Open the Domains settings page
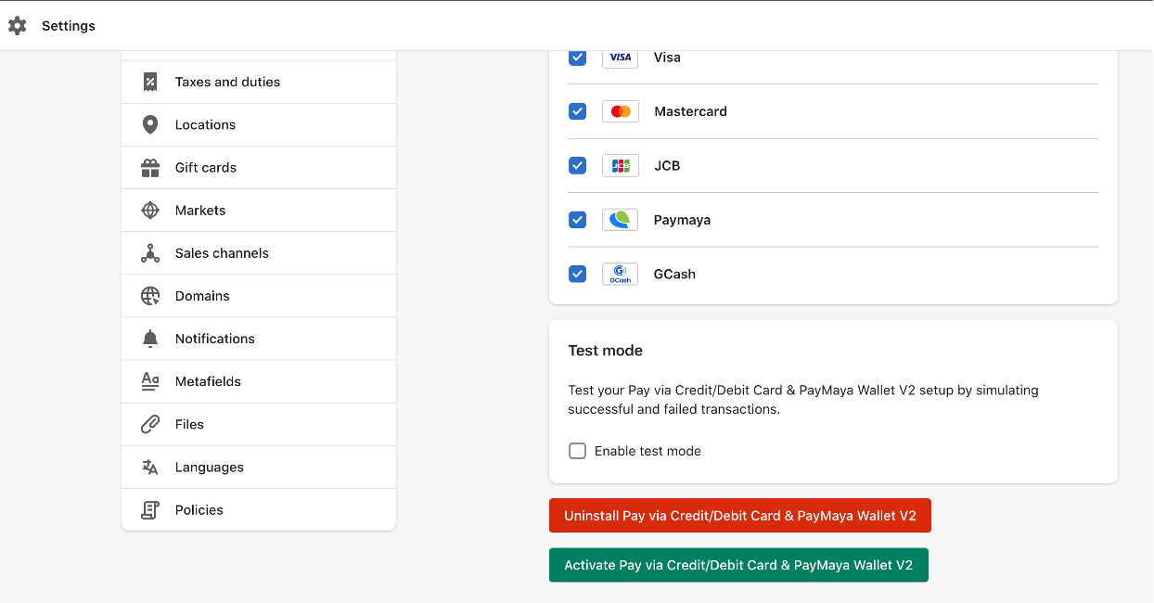This screenshot has height=603, width=1154. tap(202, 296)
